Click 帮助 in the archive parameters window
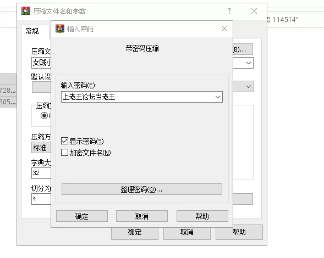Image resolution: width=324 pixels, height=258 pixels. (239, 232)
